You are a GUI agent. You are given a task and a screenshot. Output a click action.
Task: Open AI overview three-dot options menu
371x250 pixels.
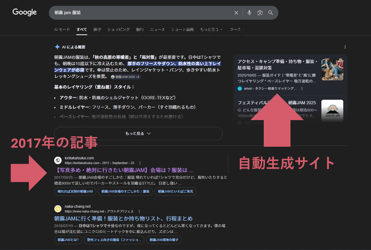(x=345, y=47)
